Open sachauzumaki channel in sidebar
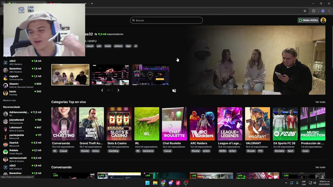333x187 pixels. point(22,159)
